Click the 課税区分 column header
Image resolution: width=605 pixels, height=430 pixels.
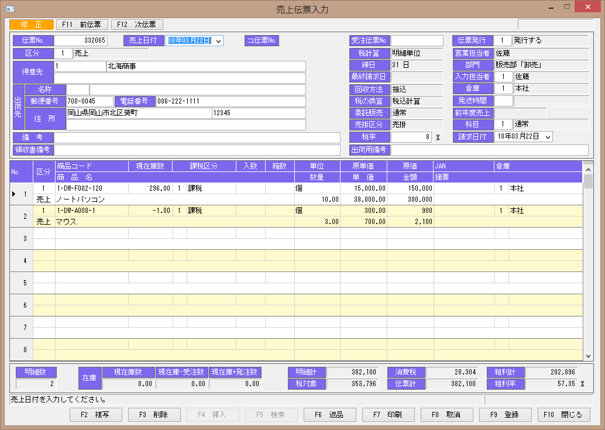pyautogui.click(x=204, y=166)
